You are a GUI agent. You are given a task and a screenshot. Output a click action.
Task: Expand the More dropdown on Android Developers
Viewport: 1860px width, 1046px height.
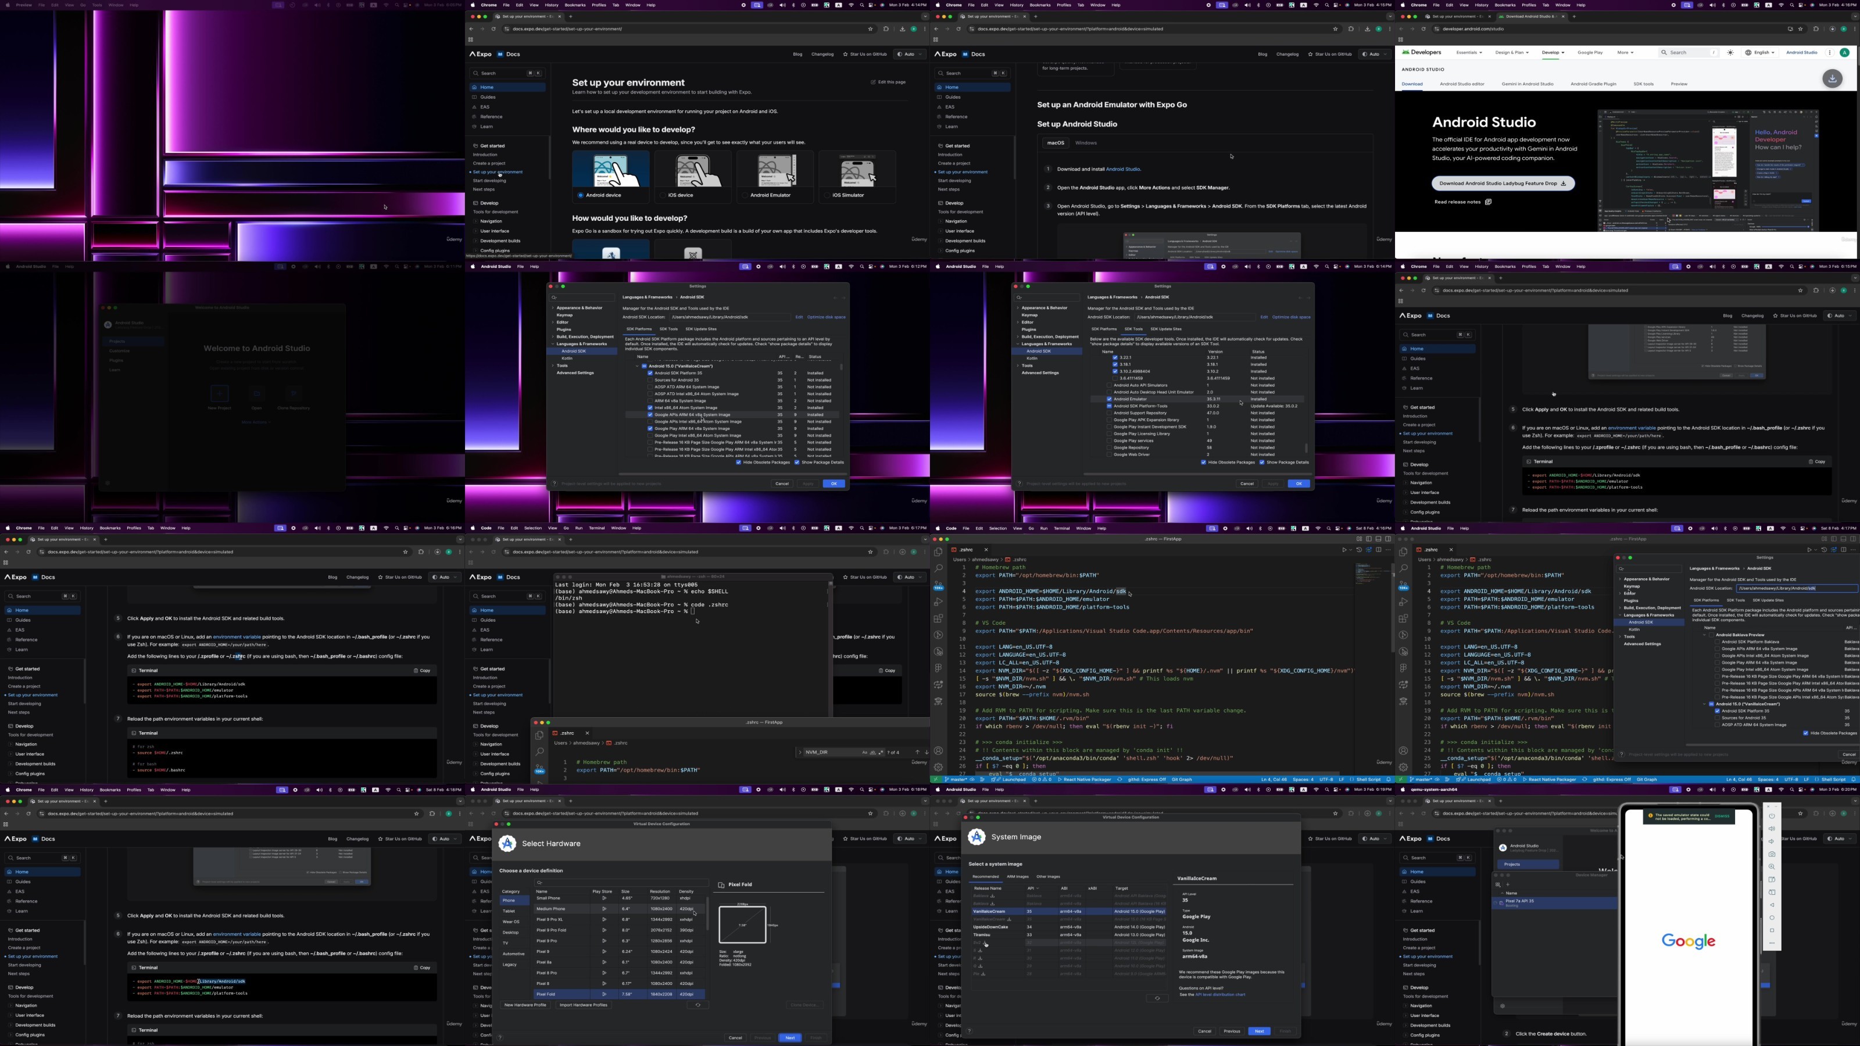[x=1625, y=53]
